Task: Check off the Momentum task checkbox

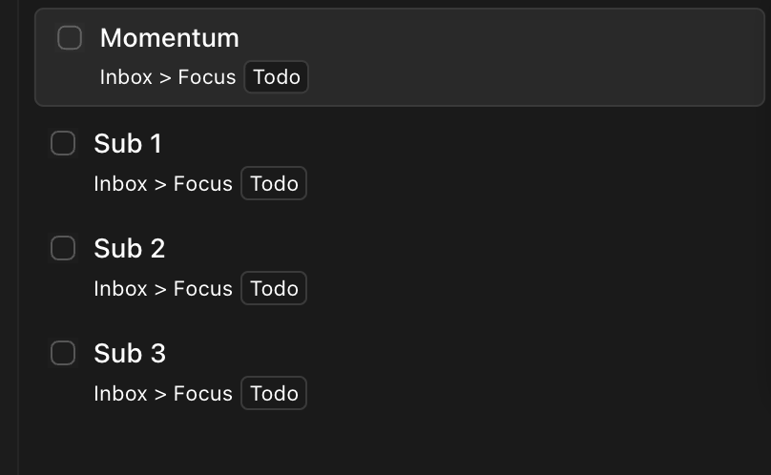Action: 70,38
